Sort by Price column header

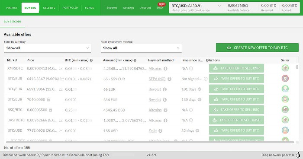30,60
